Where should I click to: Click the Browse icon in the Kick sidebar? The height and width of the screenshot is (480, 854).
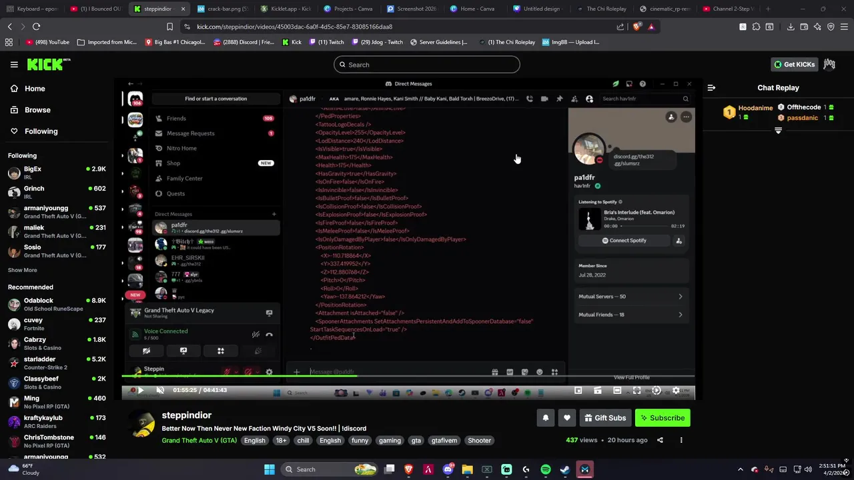tap(14, 110)
